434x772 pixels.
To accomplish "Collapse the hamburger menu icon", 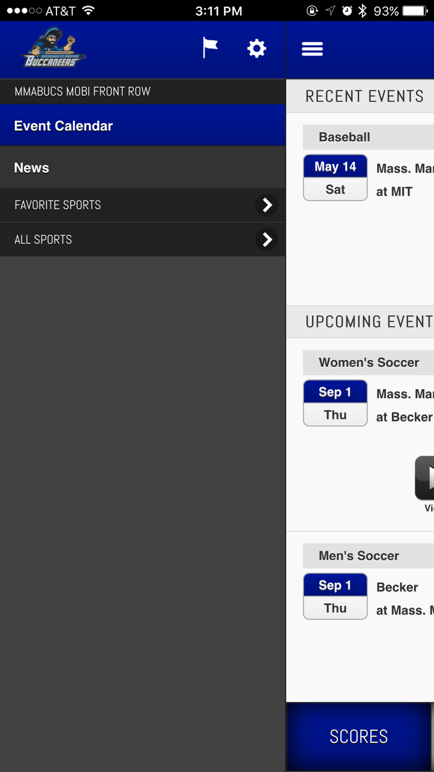I will point(312,48).
